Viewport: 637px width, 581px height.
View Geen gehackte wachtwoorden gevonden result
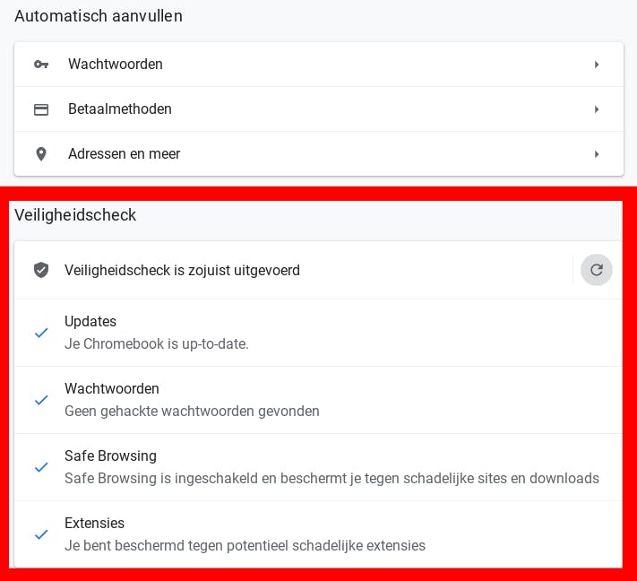tap(192, 412)
